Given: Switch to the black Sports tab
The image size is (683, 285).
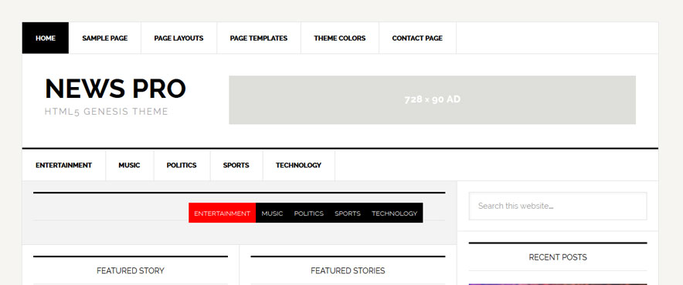Looking at the screenshot, I should tap(348, 213).
